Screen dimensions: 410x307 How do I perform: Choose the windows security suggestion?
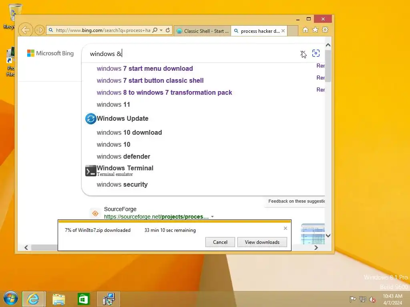click(x=122, y=184)
